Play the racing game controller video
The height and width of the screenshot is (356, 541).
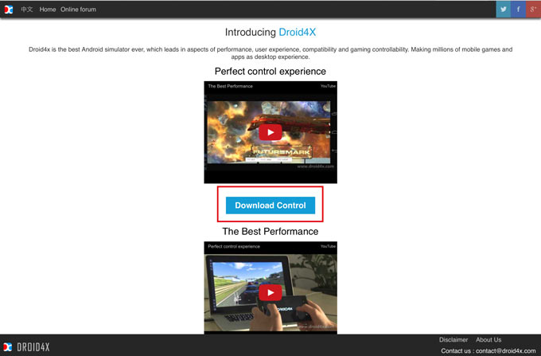click(x=270, y=292)
